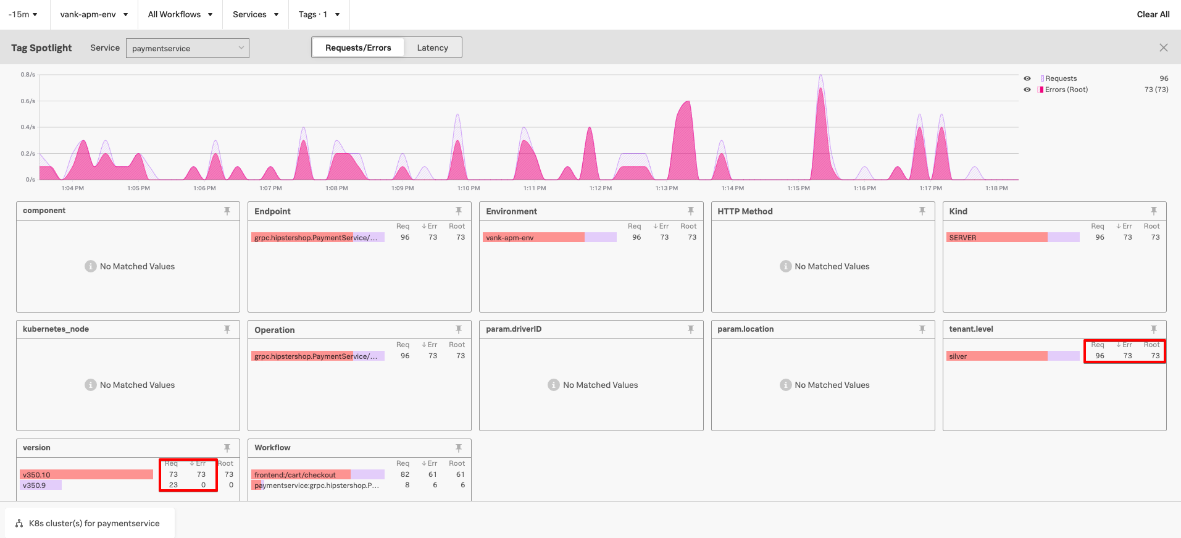This screenshot has height=538, width=1181.
Task: Open the vank-apm-env environment dropdown
Action: [x=94, y=14]
